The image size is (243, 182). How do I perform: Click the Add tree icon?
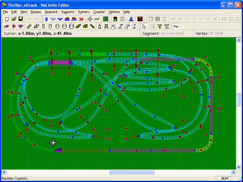point(160,26)
